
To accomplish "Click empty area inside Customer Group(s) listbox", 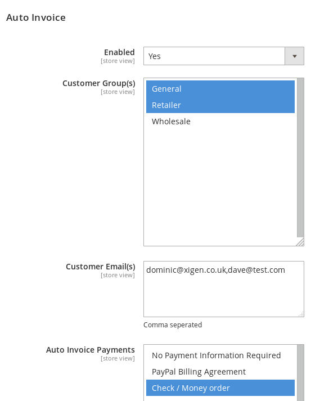I will (220, 184).
